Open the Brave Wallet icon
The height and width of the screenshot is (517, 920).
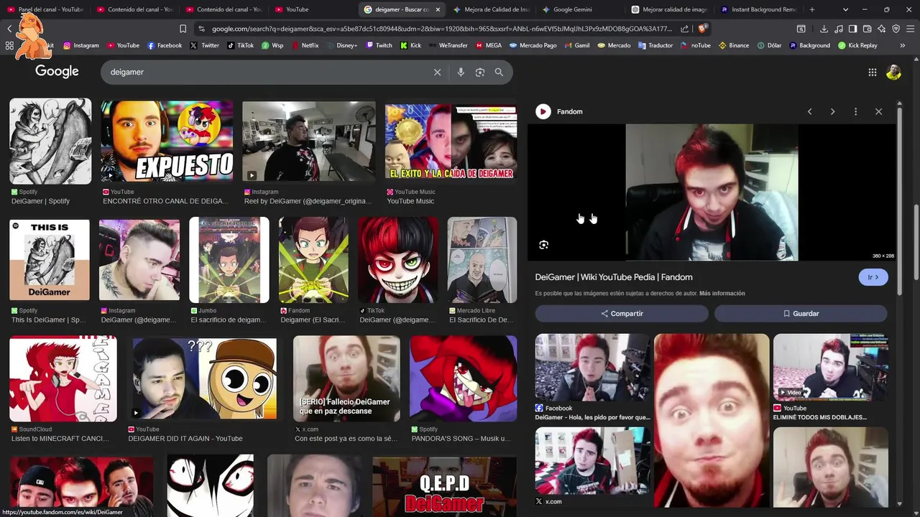(867, 29)
